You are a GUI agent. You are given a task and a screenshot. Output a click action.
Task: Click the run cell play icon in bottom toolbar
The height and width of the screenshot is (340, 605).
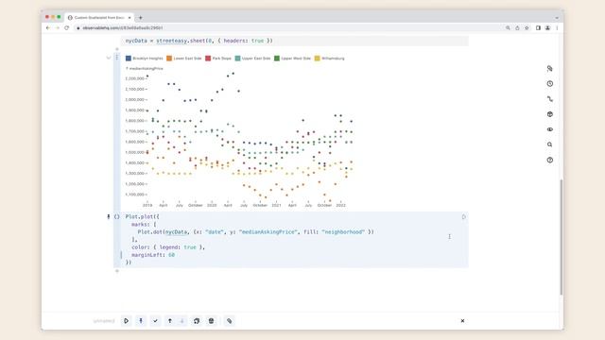[x=126, y=321]
